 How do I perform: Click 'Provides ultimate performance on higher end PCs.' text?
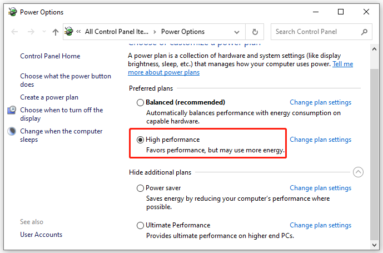coord(220,236)
